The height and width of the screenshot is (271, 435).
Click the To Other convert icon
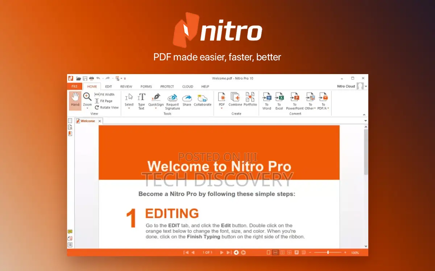(310, 97)
